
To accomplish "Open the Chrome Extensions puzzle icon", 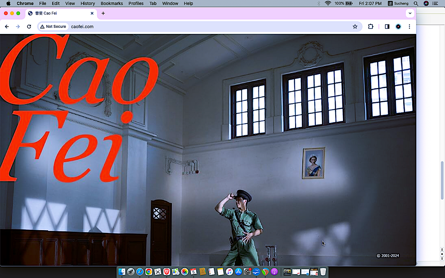I will tap(370, 26).
